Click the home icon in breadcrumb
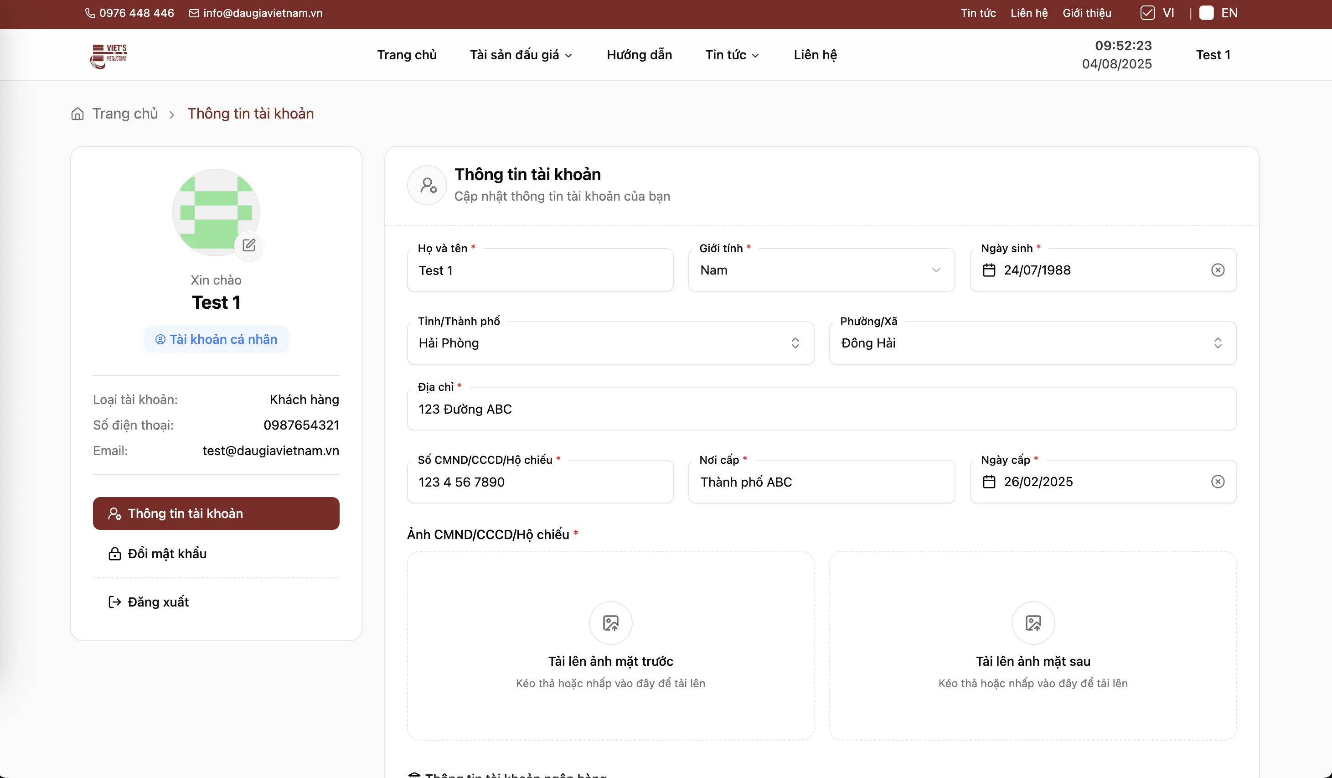Viewport: 1332px width, 778px height. 77,114
